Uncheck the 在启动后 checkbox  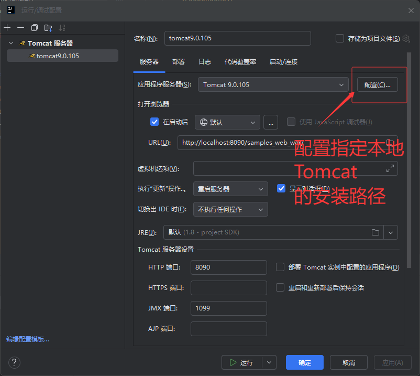pyautogui.click(x=154, y=122)
